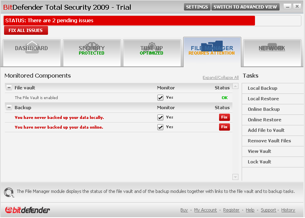Image resolution: width=305 pixels, height=218 pixels.
Task: Click the Register link
Action: pos(231,210)
